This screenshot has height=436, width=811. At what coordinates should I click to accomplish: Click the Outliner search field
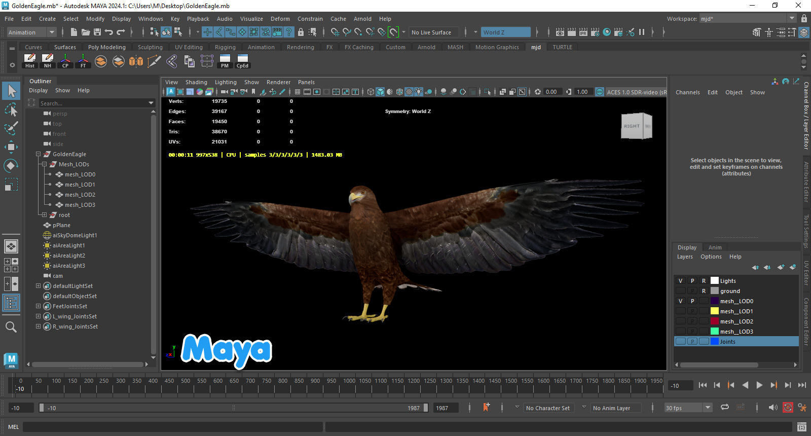97,103
